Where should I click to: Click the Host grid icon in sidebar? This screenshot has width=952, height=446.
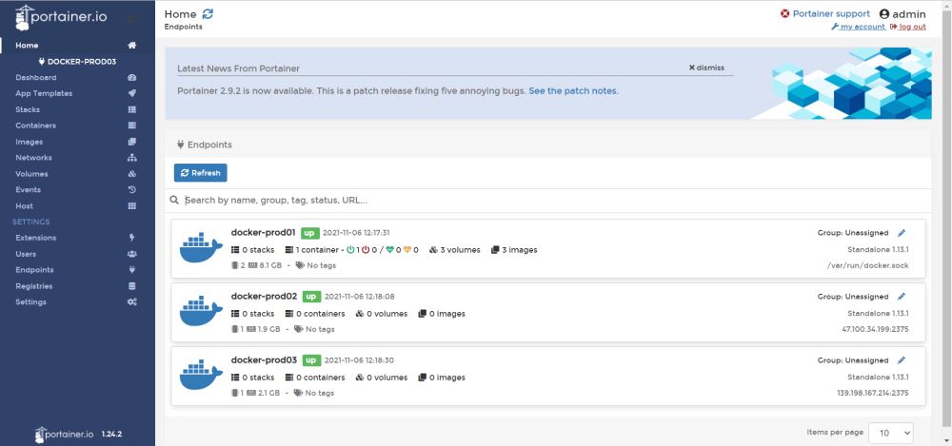point(131,206)
